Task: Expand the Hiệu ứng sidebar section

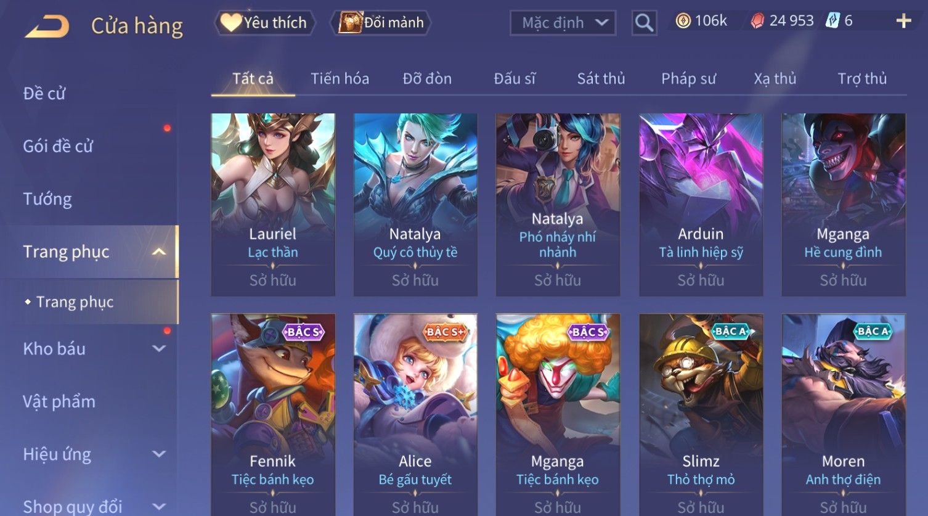Action: tap(159, 454)
